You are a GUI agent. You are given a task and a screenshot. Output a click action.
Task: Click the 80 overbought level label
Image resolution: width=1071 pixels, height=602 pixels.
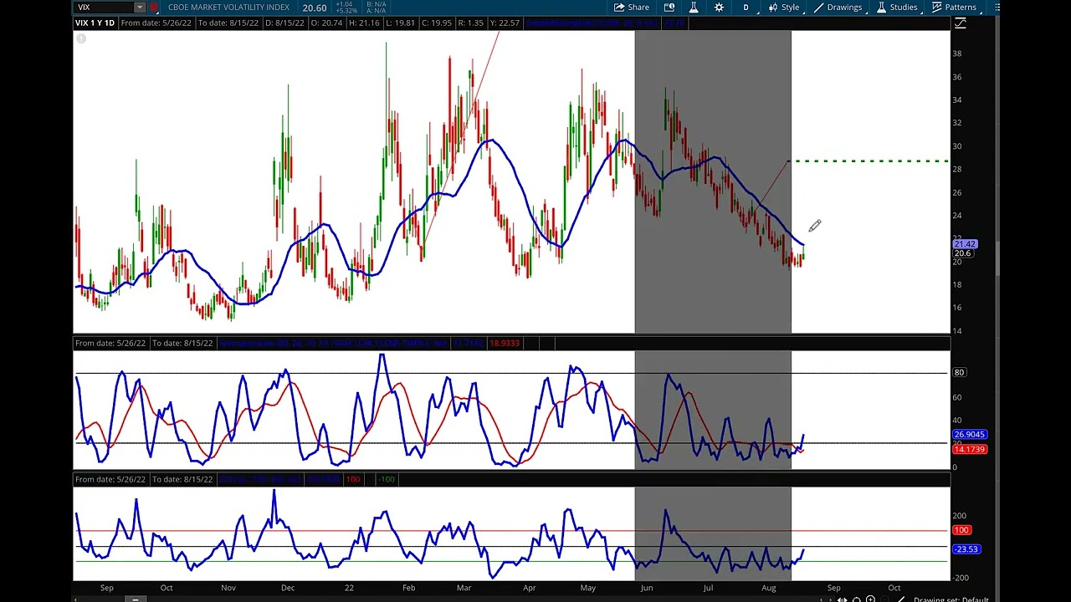click(x=958, y=372)
